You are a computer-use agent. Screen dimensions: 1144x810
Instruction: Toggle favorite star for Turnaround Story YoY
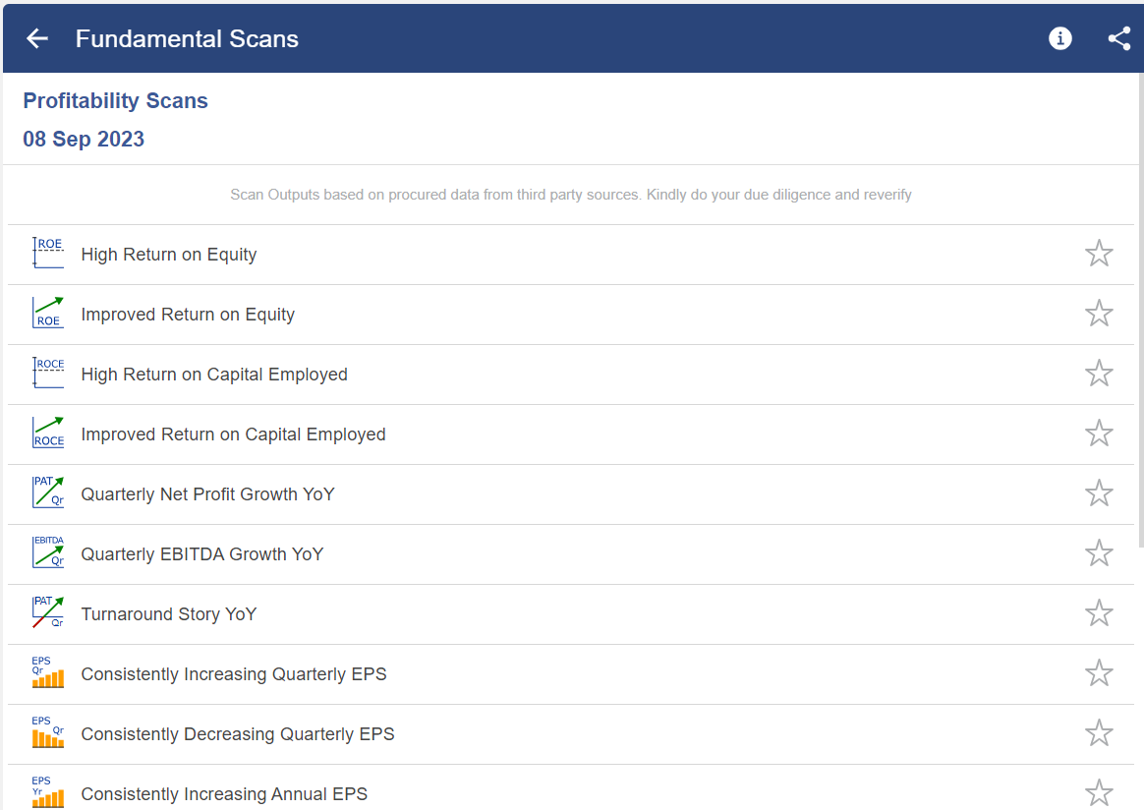[x=1099, y=613]
